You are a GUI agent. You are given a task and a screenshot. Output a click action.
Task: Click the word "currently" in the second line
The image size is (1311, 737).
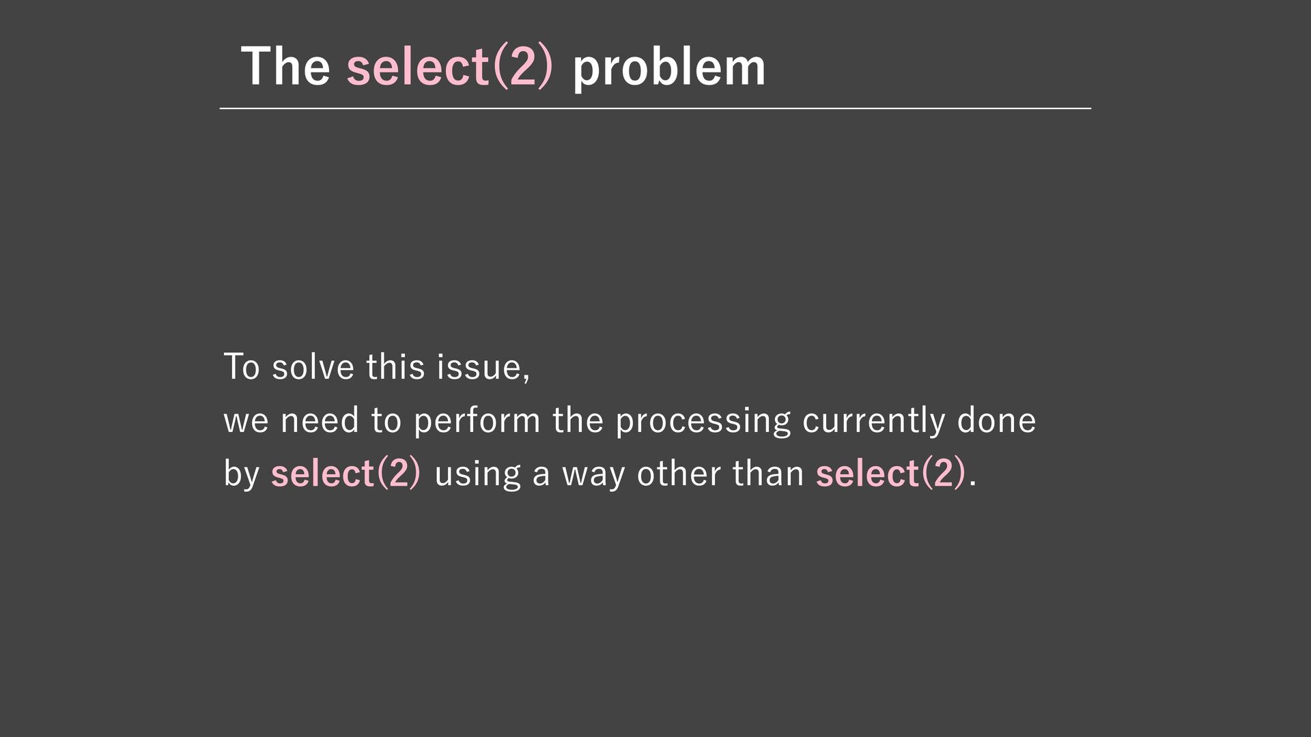pyautogui.click(x=874, y=421)
